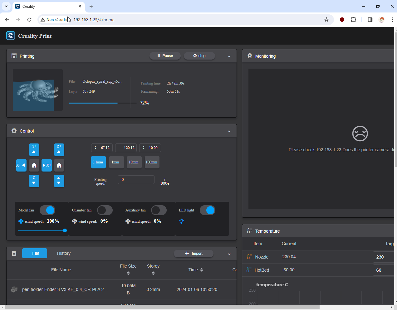397x310 pixels.
Task: Open the browser three-dot menu
Action: click(392, 20)
